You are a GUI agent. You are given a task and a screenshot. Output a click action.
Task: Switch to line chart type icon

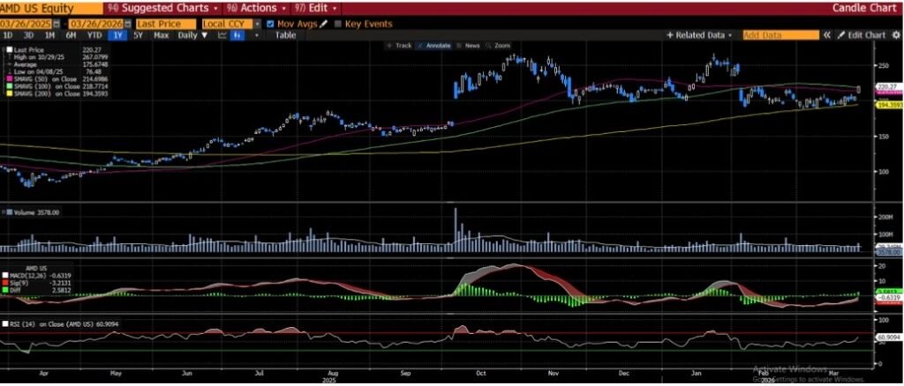click(222, 35)
